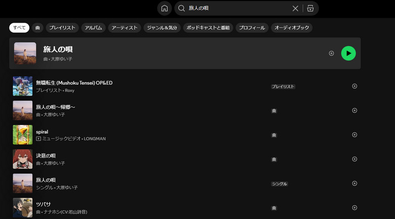The width and height of the screenshot is (395, 219).
Task: Switch to ポッドキャストと番組 filter
Action: [x=208, y=28]
